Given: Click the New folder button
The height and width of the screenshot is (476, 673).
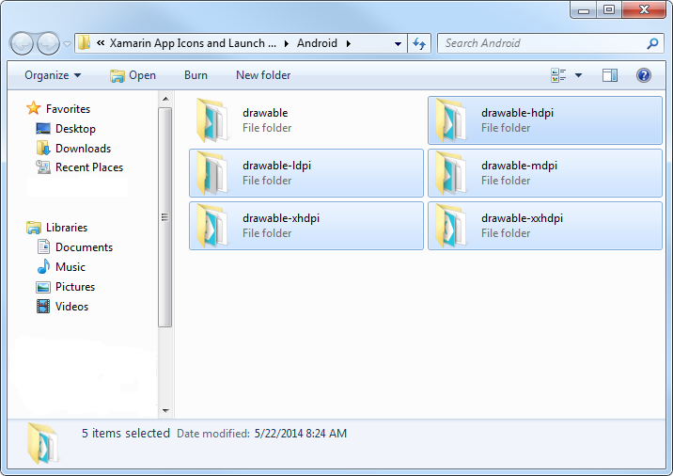Looking at the screenshot, I should [263, 75].
